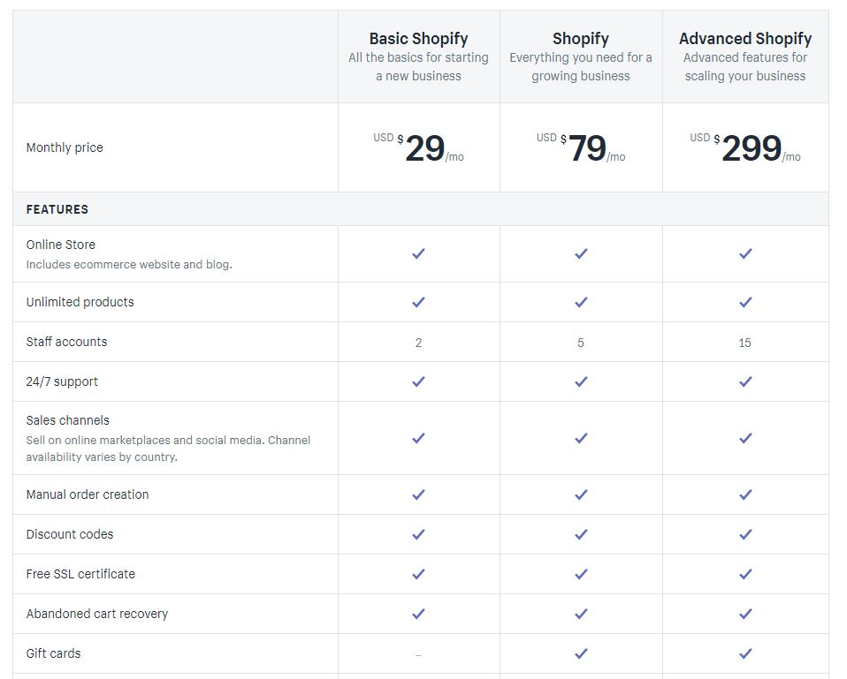Click the $29/mo price
847x679 pixels.
tap(419, 147)
